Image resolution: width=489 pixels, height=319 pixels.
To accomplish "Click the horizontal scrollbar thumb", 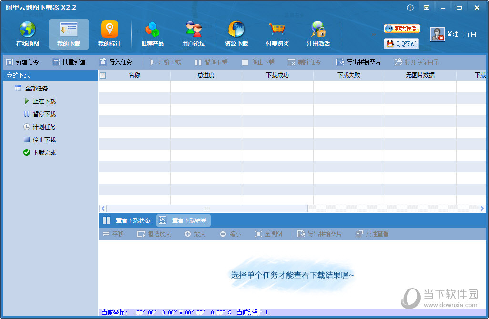I will pos(207,209).
